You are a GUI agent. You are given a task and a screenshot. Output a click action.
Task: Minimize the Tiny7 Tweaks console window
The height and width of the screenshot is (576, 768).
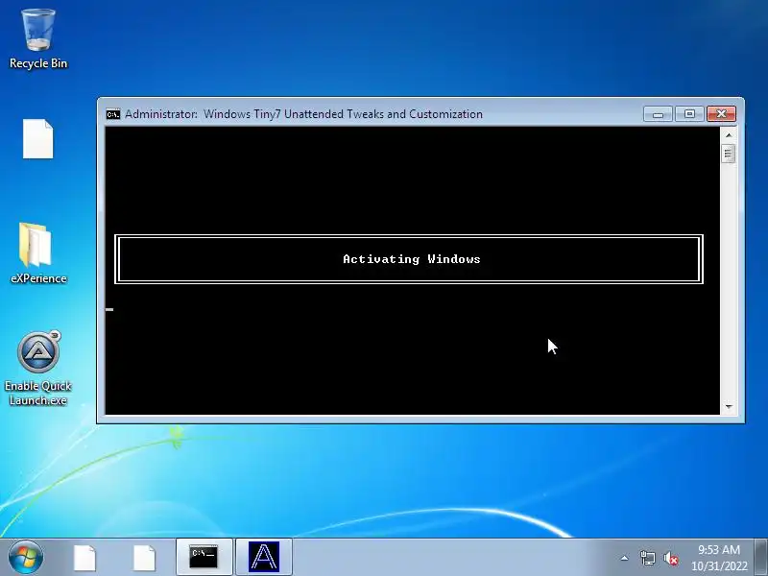(x=658, y=114)
